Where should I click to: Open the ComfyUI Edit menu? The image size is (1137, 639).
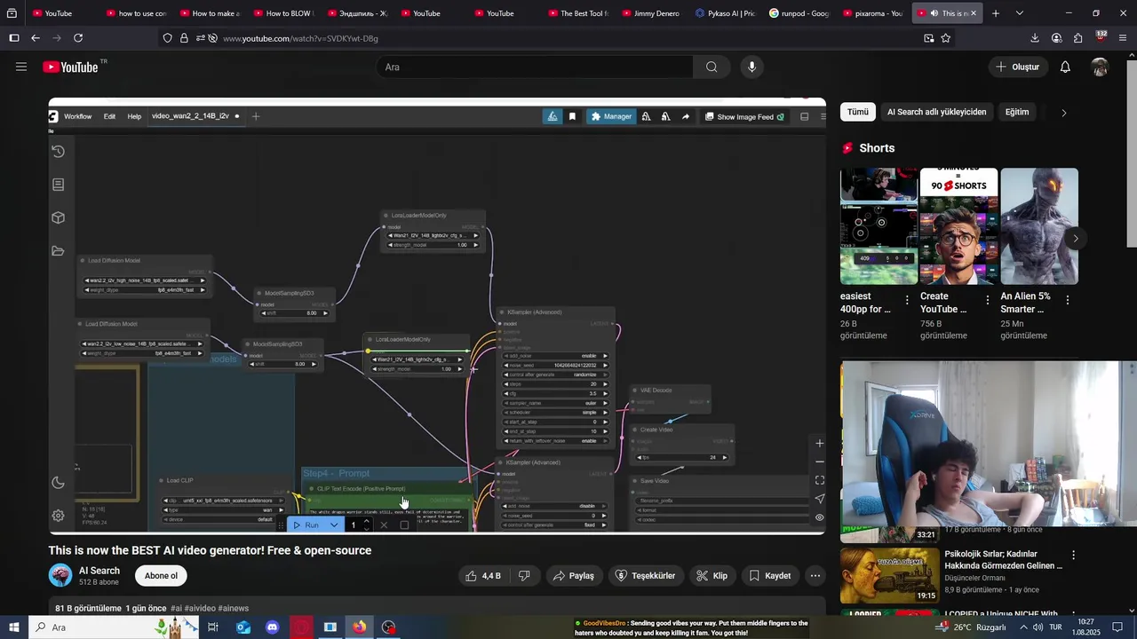[x=109, y=116]
